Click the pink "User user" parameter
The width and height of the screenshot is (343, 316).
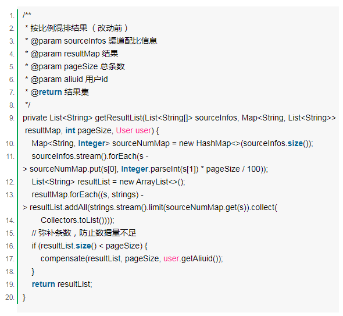tap(134, 130)
